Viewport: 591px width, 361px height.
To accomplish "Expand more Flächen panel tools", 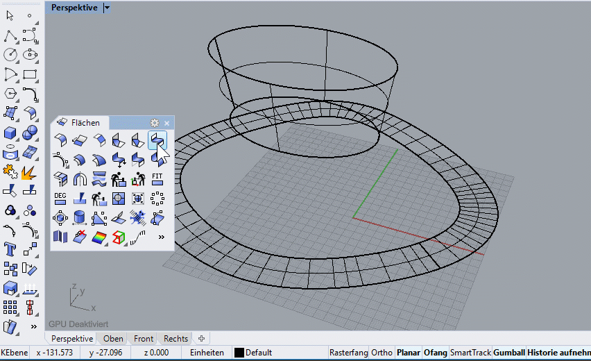I will 162,237.
